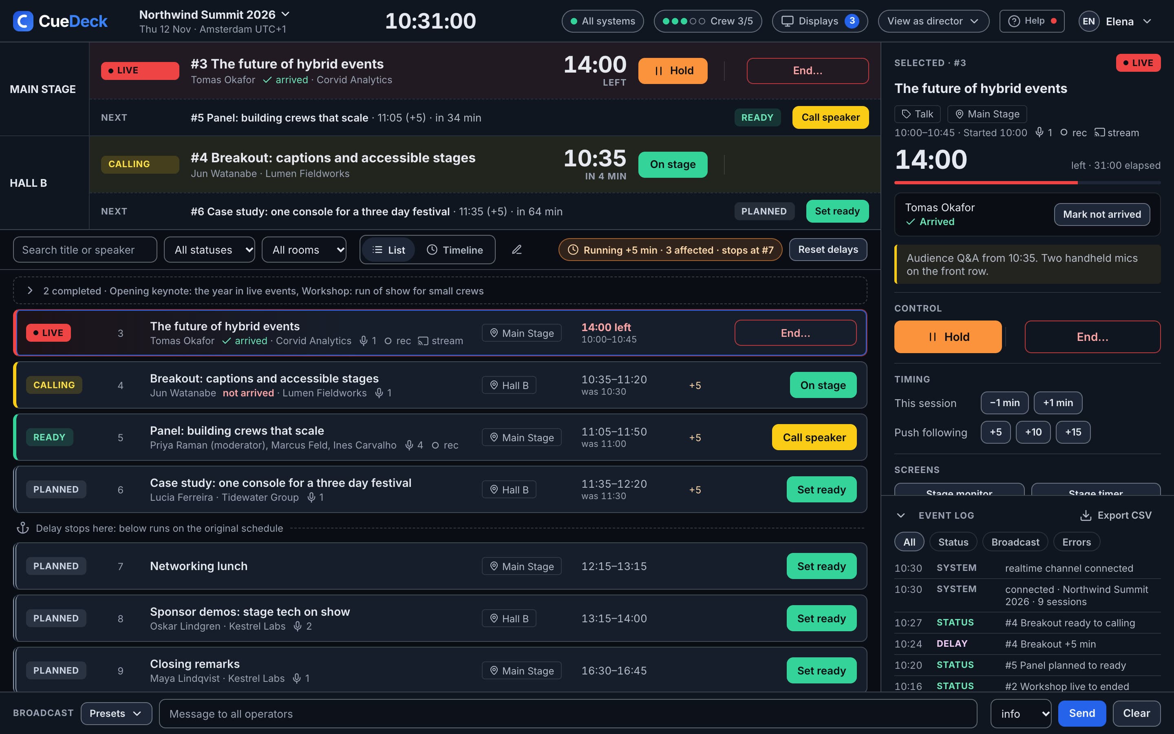
Task: Click the rec circle icon in selected panel
Action: 1064,133
